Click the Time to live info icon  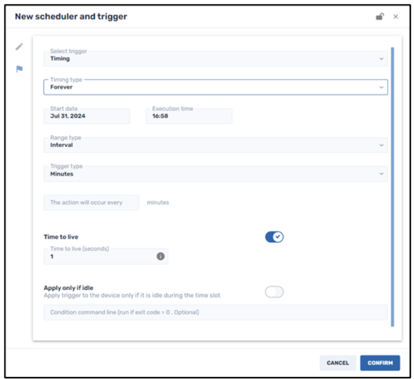tap(161, 256)
